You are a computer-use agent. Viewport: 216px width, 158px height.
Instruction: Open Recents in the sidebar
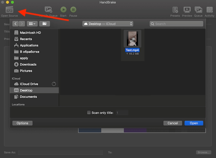34,39
